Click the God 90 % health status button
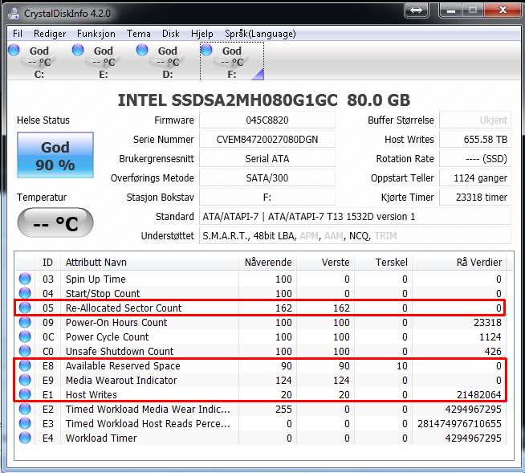 click(x=55, y=155)
